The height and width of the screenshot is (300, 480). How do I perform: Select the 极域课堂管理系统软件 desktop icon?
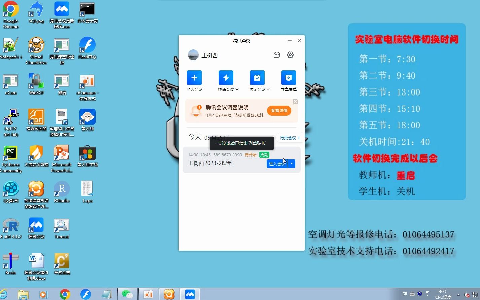click(36, 195)
